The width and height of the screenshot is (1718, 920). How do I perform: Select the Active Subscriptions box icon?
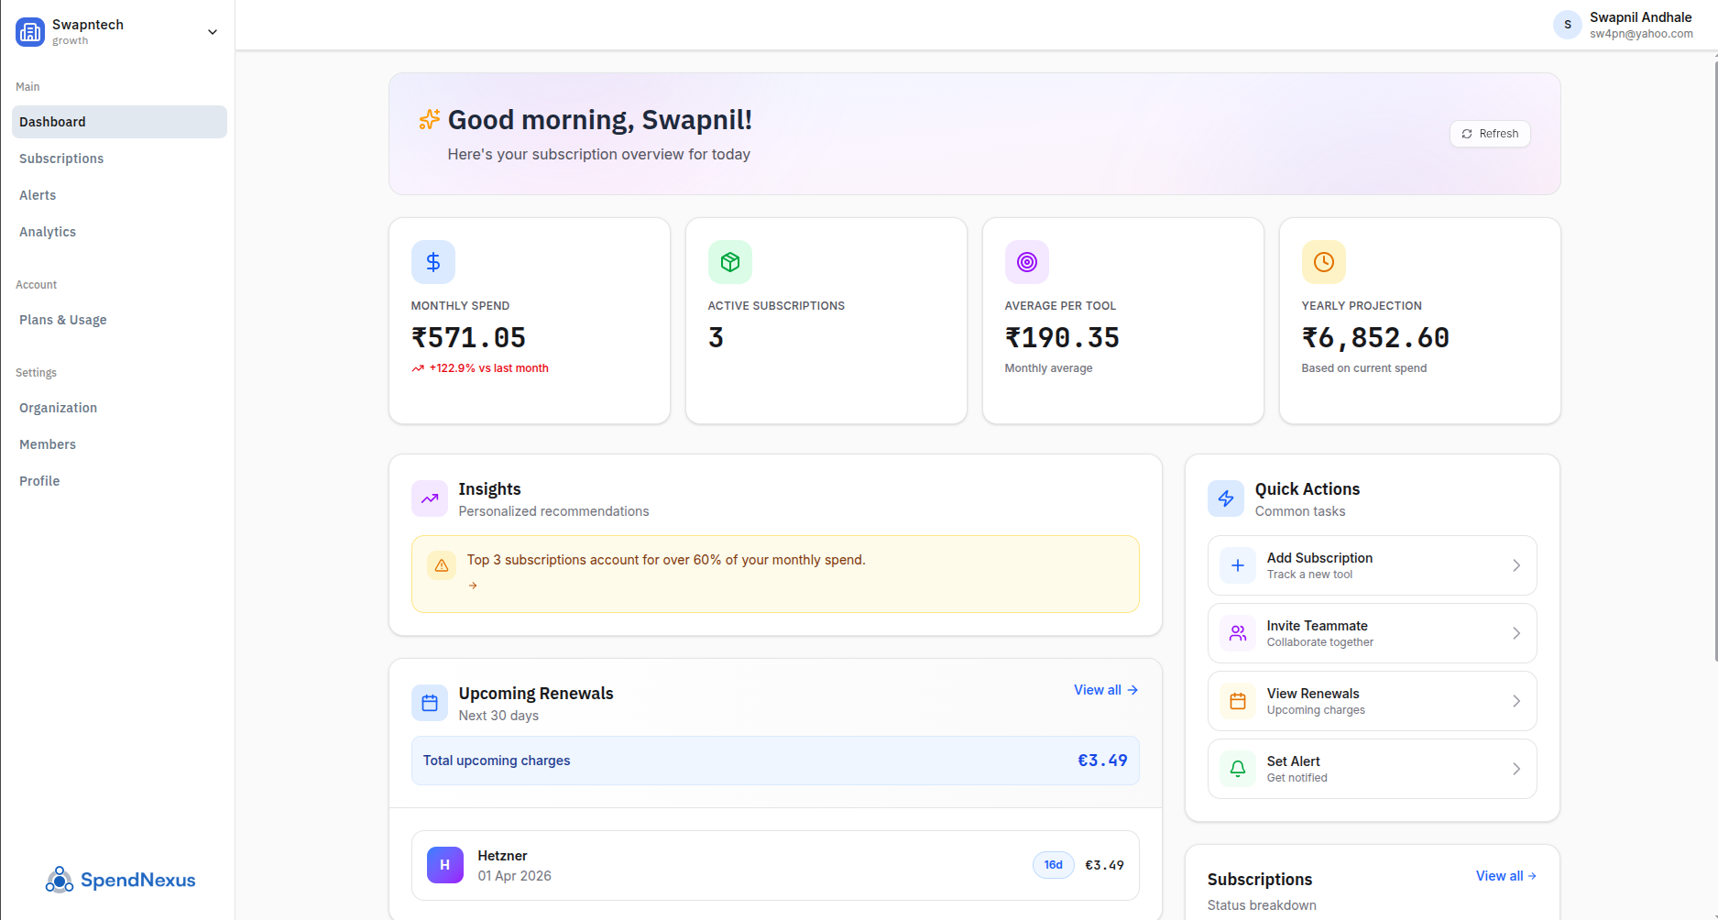coord(729,262)
